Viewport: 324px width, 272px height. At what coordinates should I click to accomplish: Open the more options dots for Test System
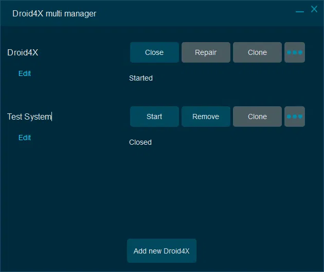point(295,116)
